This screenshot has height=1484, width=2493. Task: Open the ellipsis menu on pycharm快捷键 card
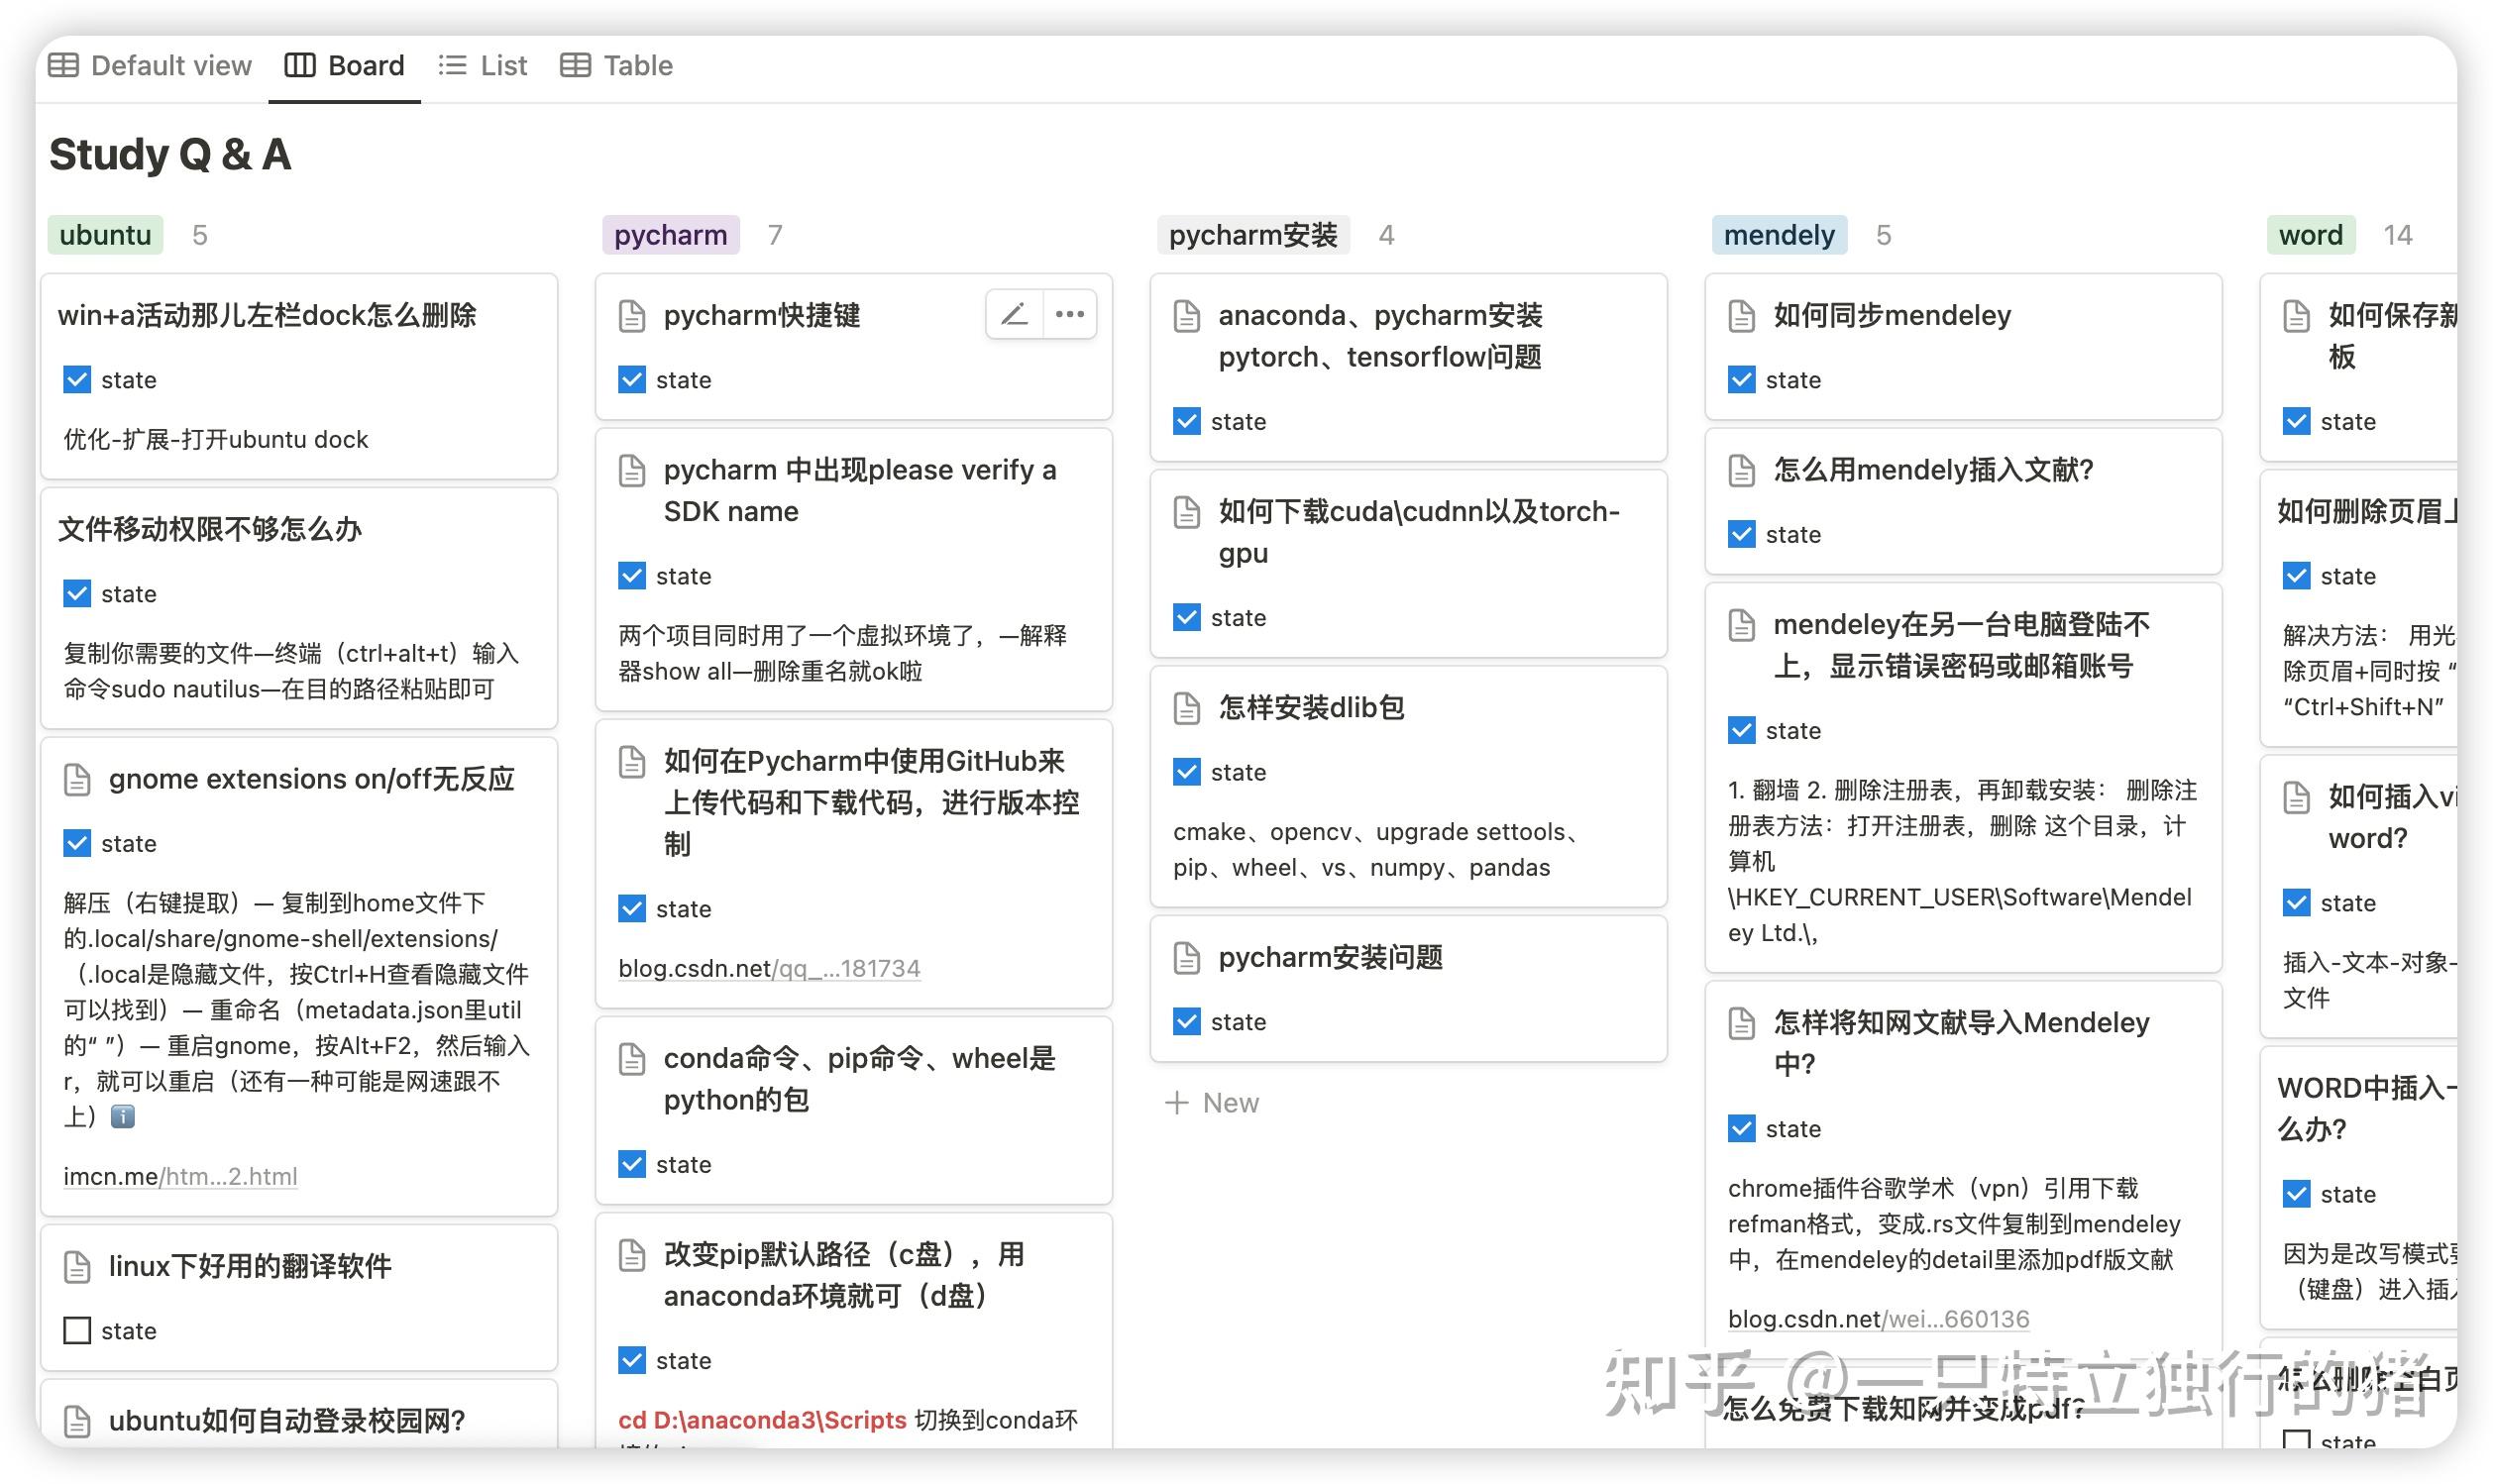[x=1069, y=314]
